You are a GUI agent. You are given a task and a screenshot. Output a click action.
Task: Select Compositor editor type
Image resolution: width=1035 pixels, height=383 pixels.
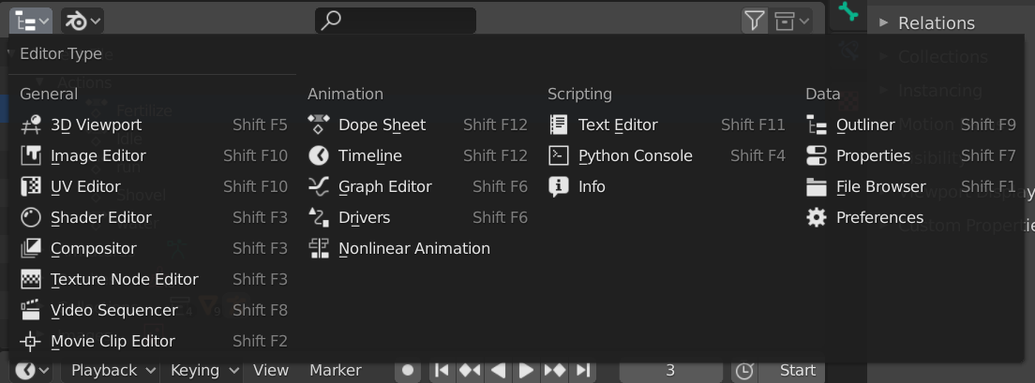point(154,248)
